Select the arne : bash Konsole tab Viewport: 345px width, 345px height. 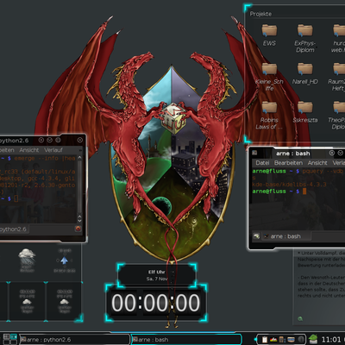tap(285, 236)
